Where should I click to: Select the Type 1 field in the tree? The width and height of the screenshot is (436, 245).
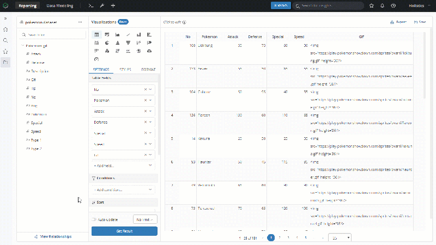[x=36, y=140]
